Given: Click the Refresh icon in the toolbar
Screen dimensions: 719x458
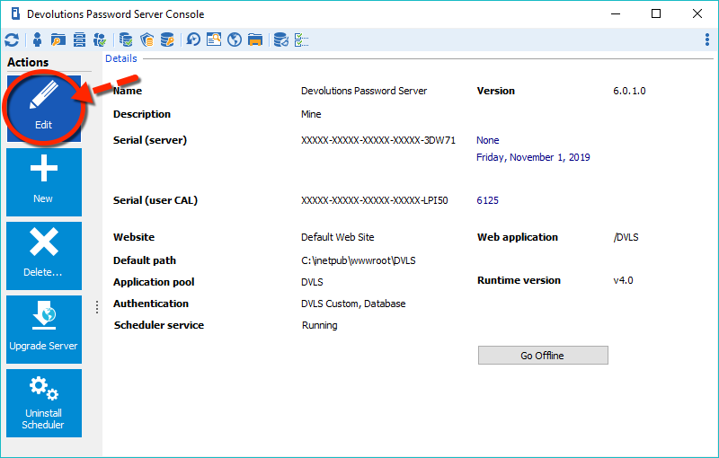Looking at the screenshot, I should (x=12, y=40).
